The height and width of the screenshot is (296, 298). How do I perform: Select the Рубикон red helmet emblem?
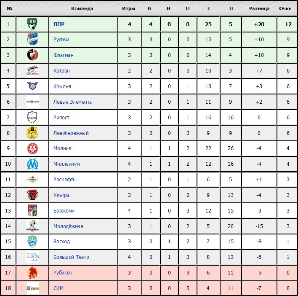pyautogui.click(x=32, y=272)
